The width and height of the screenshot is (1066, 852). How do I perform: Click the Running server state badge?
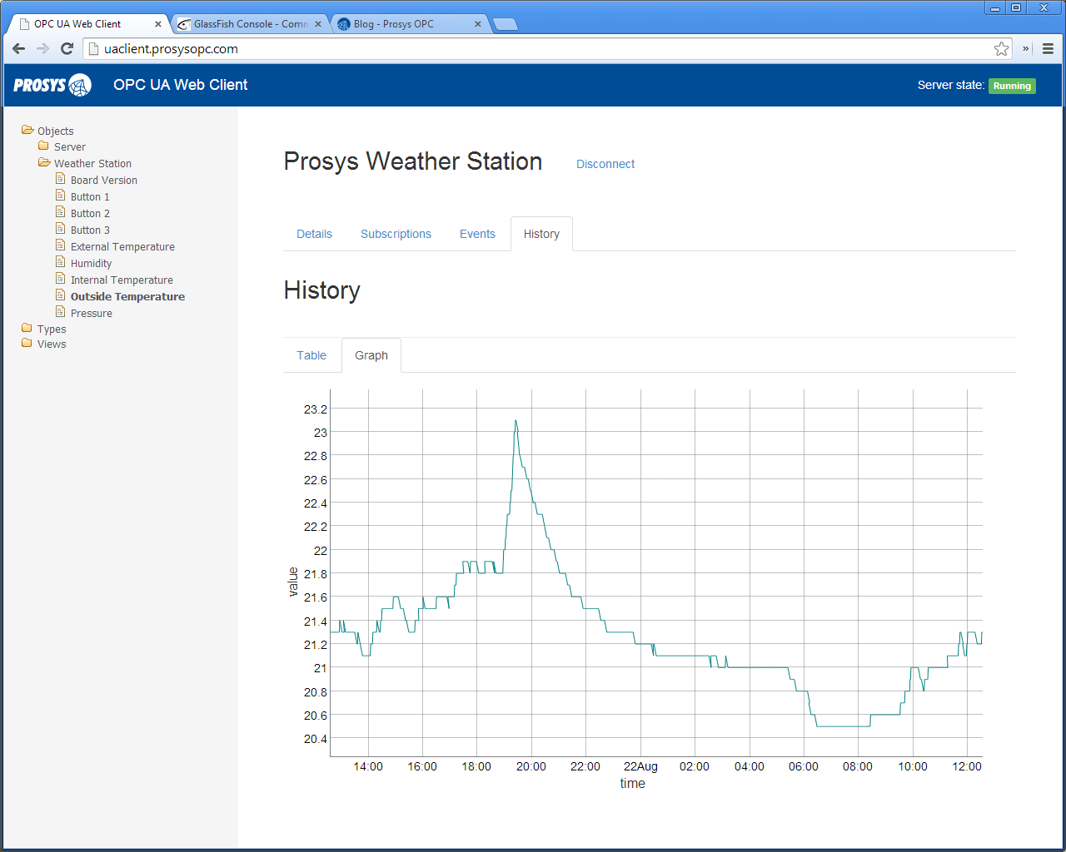coord(1012,86)
